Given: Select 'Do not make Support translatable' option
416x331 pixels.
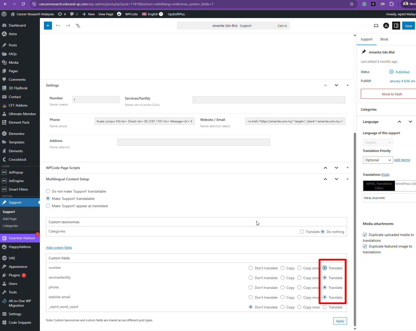Looking at the screenshot, I should coord(48,191).
